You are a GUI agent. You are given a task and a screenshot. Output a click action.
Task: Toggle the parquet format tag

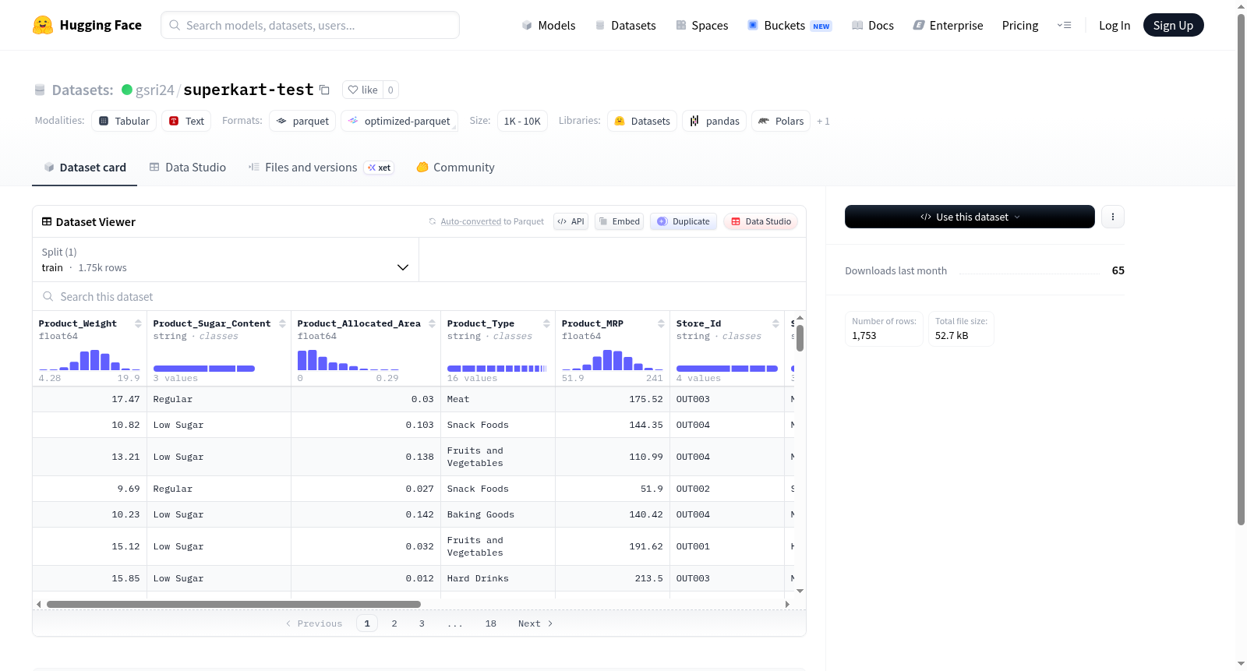(302, 121)
